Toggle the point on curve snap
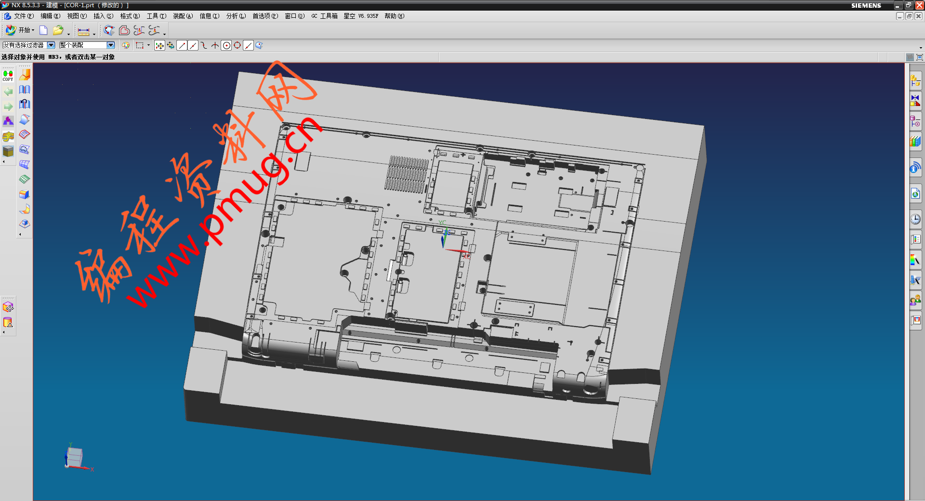Screen dimensions: 925x501 (x=248, y=45)
